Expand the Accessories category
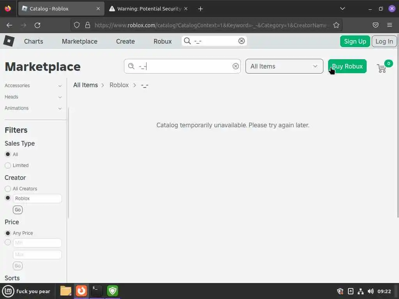This screenshot has height=299, width=399. pyautogui.click(x=34, y=86)
